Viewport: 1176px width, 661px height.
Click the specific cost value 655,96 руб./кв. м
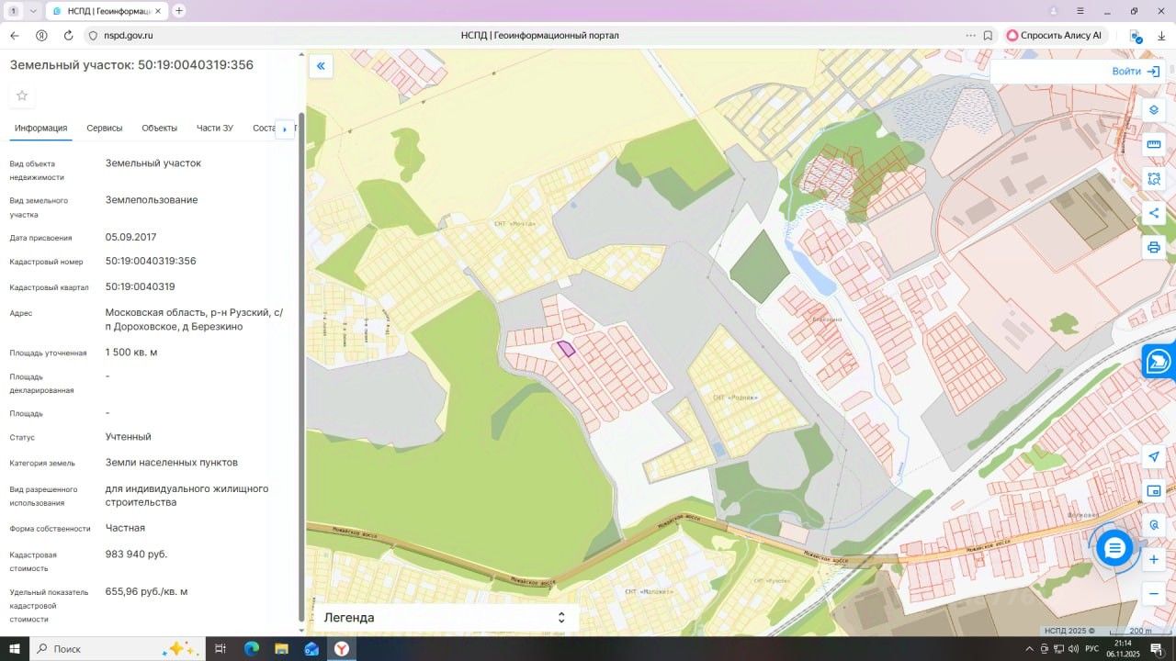147,591
